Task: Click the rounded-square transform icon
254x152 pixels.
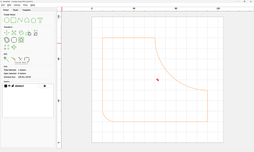Action: [x=14, y=40]
